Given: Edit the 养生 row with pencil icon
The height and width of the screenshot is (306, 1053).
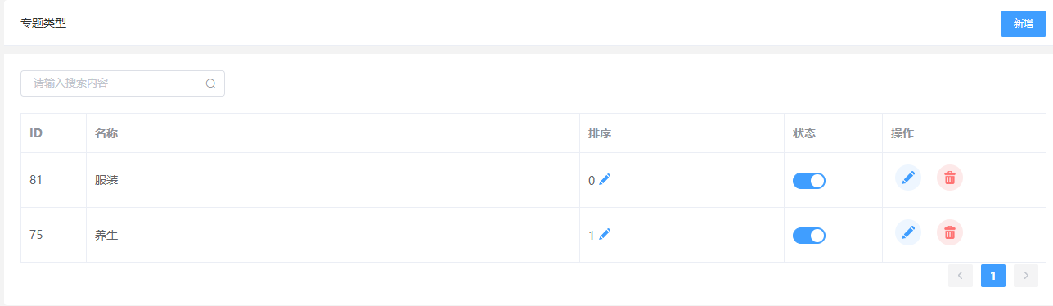Looking at the screenshot, I should coord(908,232).
